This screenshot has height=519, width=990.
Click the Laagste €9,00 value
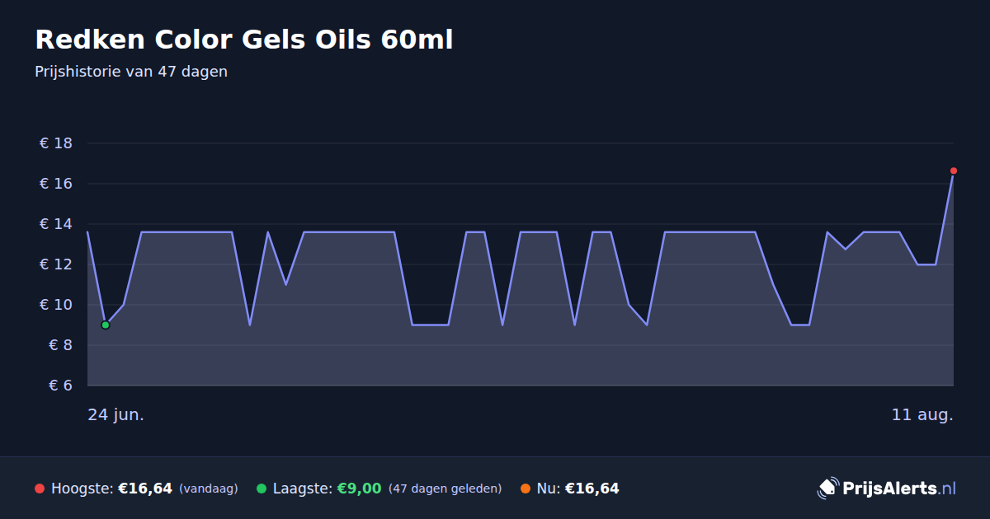[359, 489]
